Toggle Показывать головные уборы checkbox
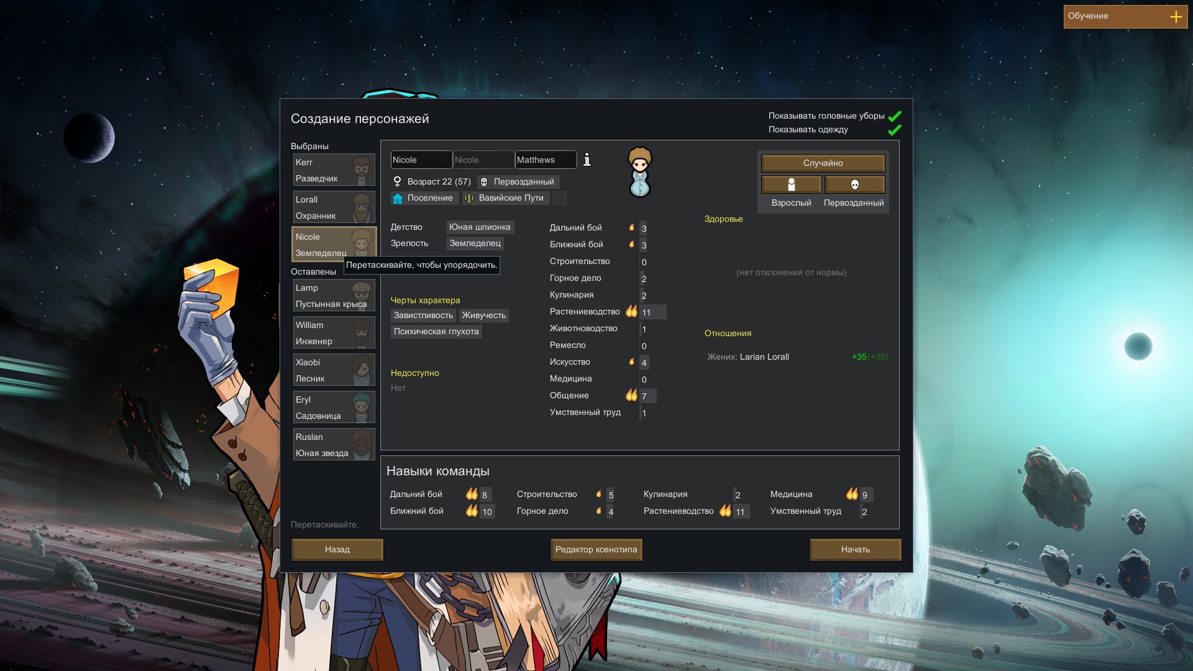1193x671 pixels. coord(895,116)
